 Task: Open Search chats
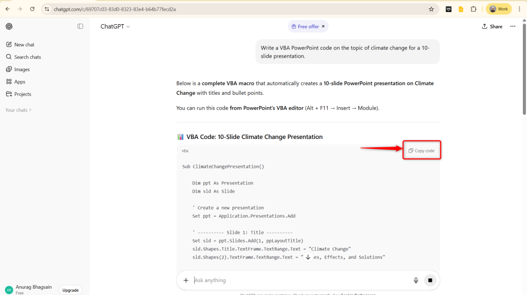click(x=23, y=57)
